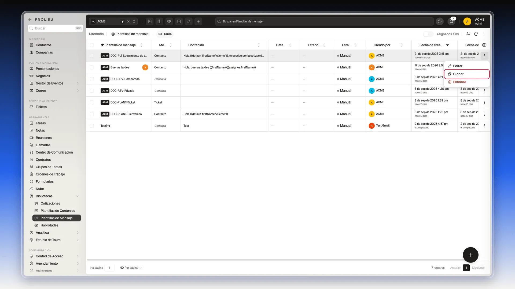Click the floating plus add button
This screenshot has height=289, width=515.
point(470,255)
